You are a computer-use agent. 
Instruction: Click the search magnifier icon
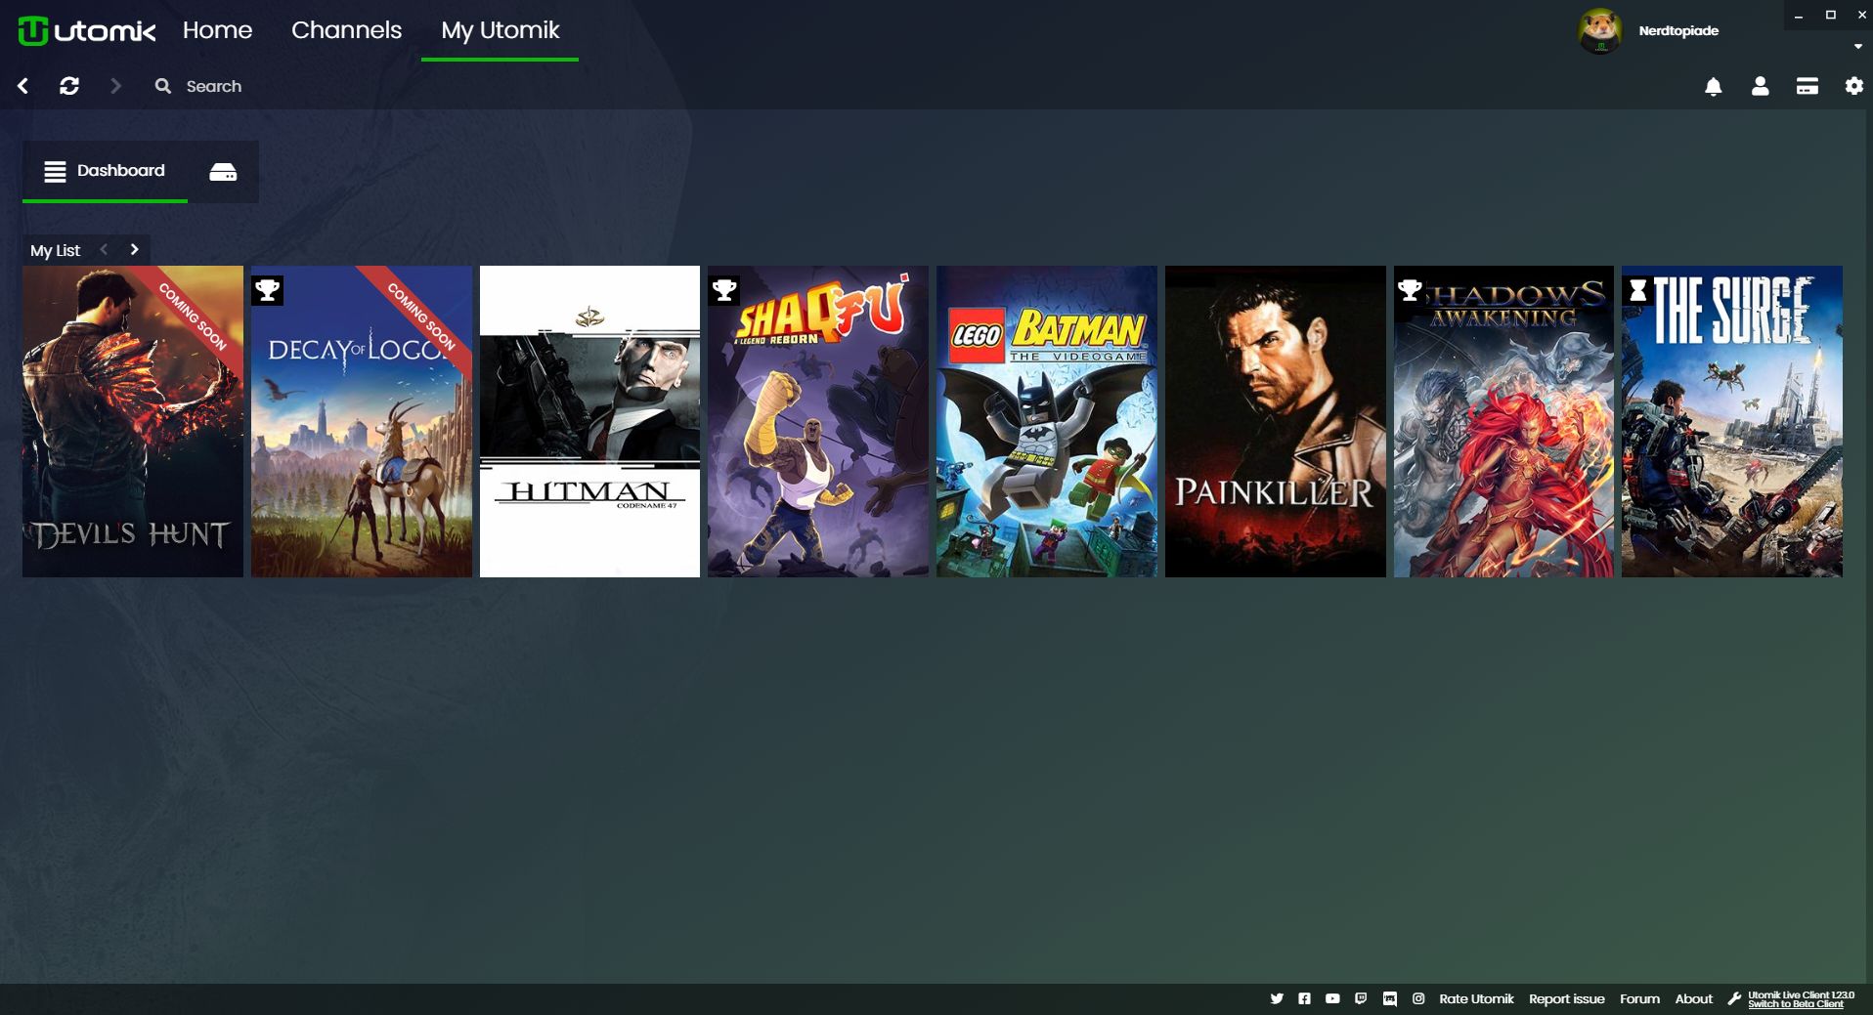coord(163,86)
